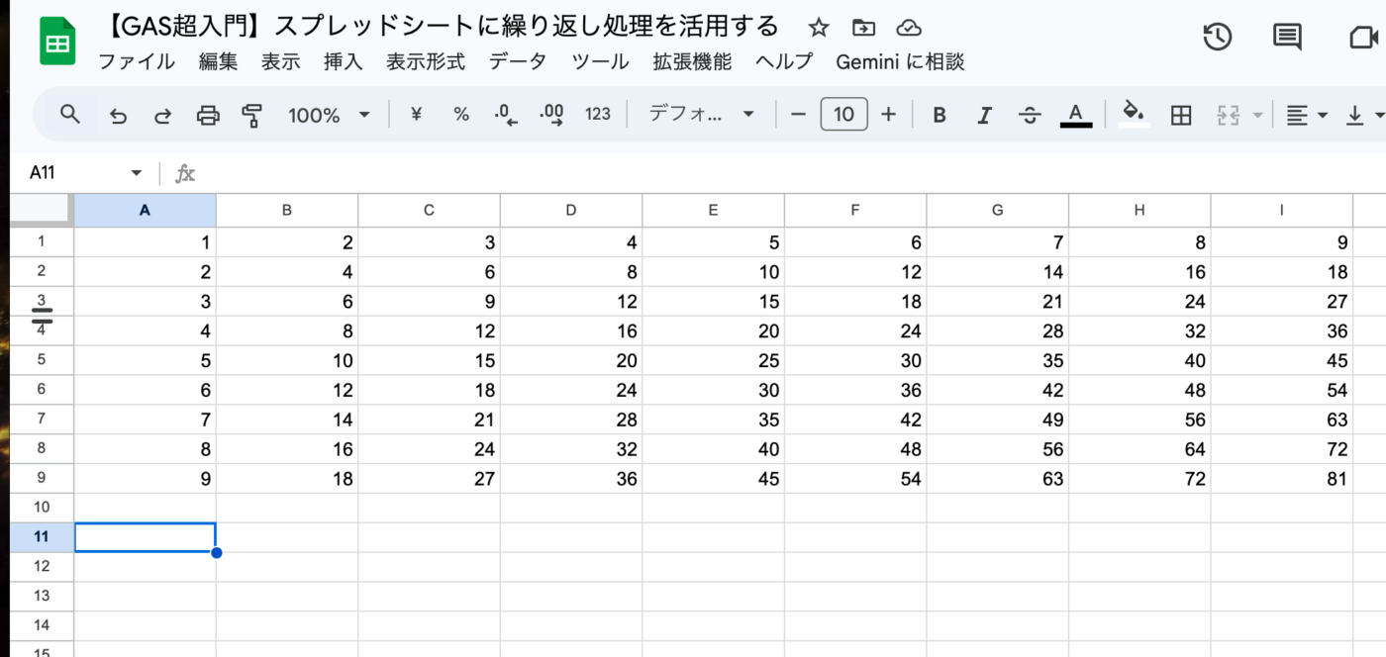Click the print icon in toolbar

click(208, 116)
